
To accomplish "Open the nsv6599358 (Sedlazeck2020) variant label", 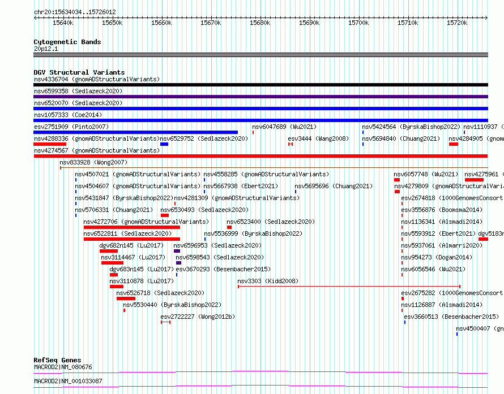I will (78, 91).
